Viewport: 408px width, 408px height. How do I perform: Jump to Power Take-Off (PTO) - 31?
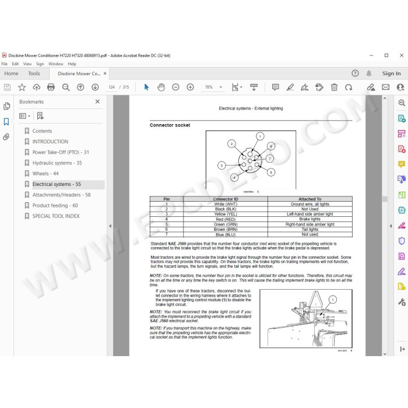tap(61, 152)
